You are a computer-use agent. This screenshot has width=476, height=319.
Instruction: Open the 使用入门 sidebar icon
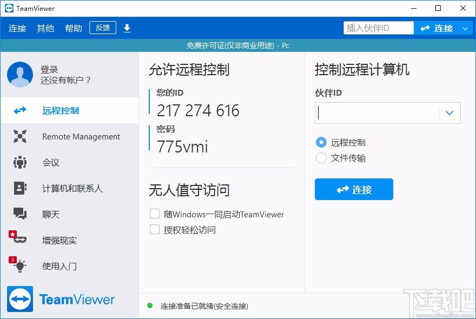click(20, 266)
